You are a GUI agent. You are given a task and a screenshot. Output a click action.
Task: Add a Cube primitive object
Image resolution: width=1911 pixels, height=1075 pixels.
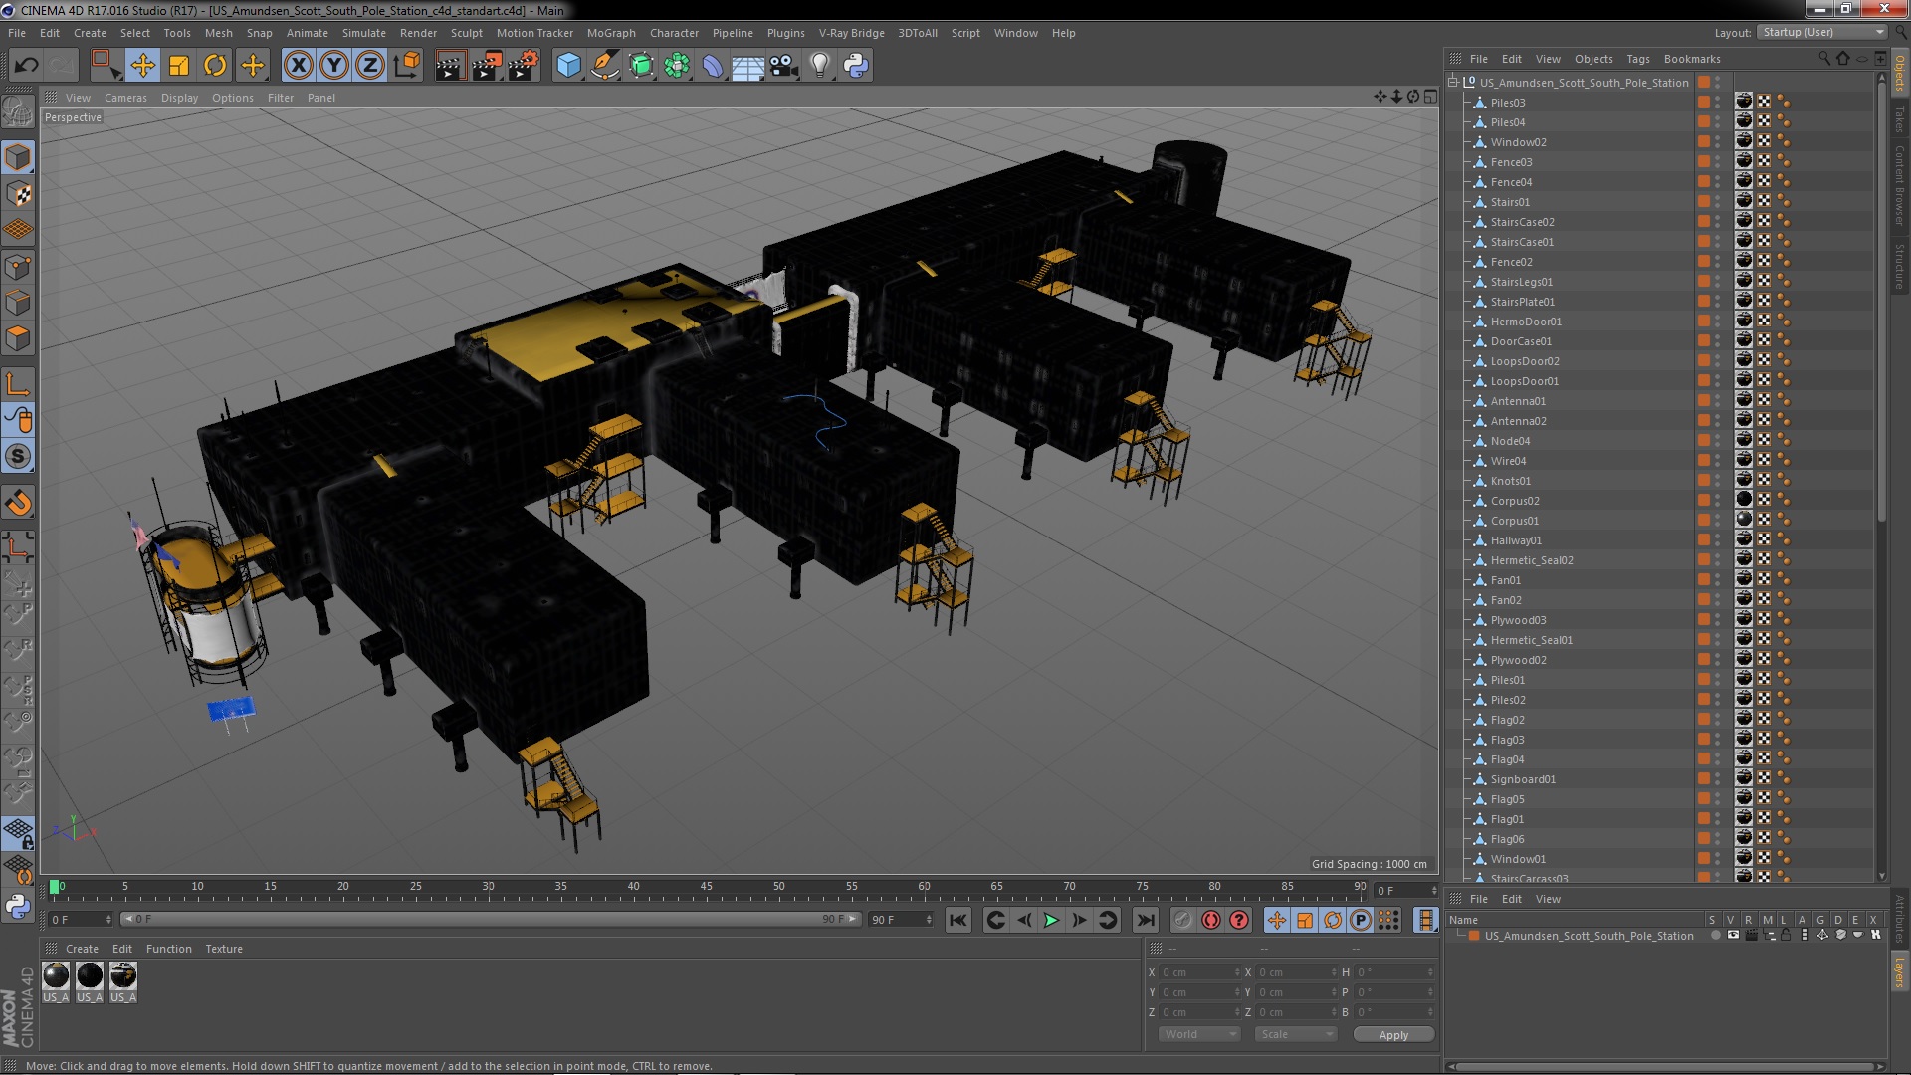point(568,66)
